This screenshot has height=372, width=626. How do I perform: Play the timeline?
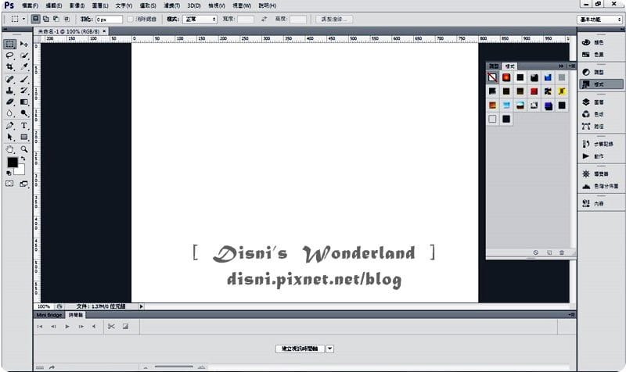[x=67, y=327]
